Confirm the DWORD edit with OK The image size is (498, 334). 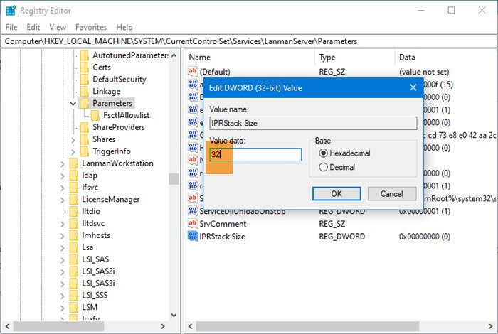click(337, 193)
